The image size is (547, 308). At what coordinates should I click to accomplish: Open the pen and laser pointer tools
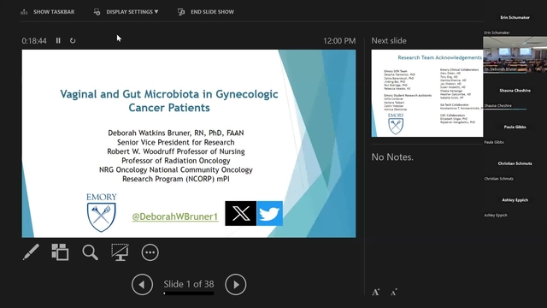[31, 252]
